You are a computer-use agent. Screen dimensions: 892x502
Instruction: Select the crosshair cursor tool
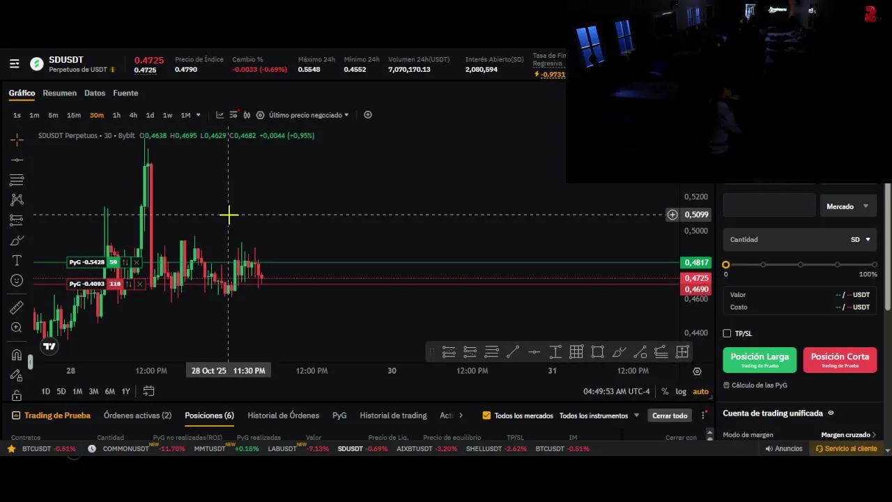17,139
